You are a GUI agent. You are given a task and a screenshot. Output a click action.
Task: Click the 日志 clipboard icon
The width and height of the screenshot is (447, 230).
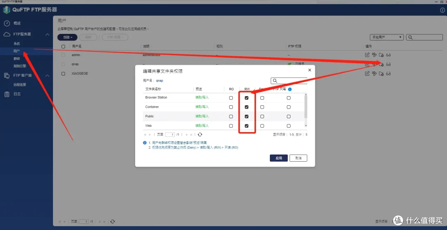click(x=7, y=94)
